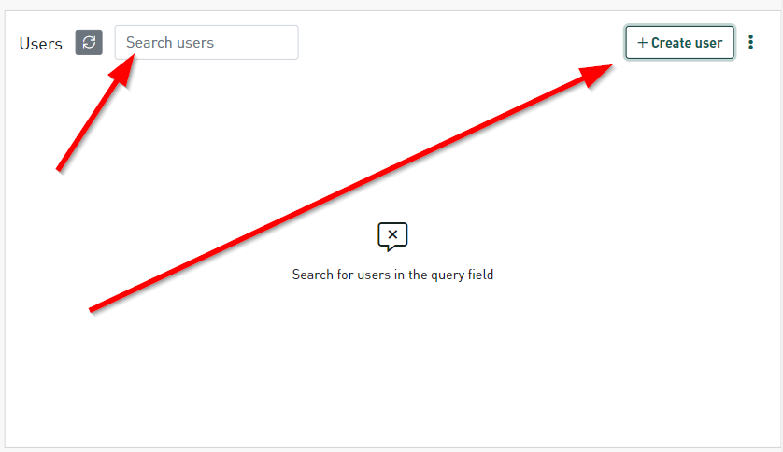The image size is (783, 452).
Task: Click the speech bubble X empty-state icon
Action: tap(392, 237)
